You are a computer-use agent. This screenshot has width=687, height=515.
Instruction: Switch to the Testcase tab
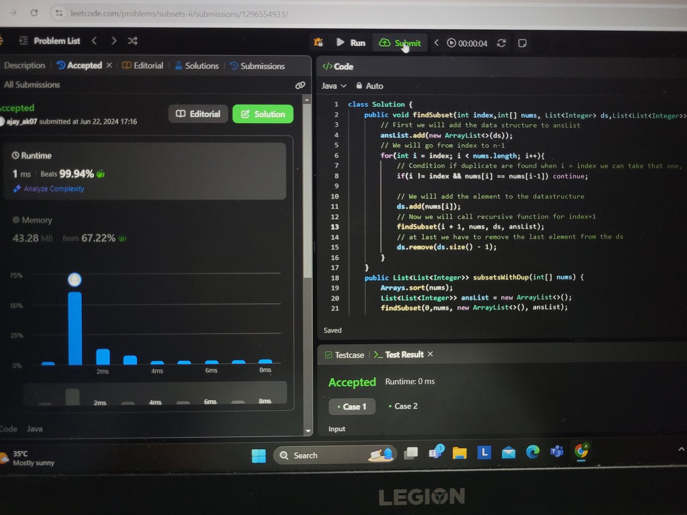click(x=344, y=355)
